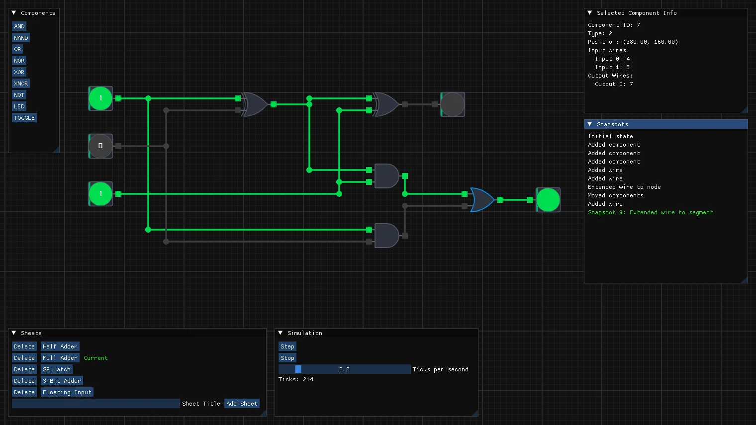Screen dimensions: 756x425
Task: Stop the running simulation
Action: pos(287,358)
